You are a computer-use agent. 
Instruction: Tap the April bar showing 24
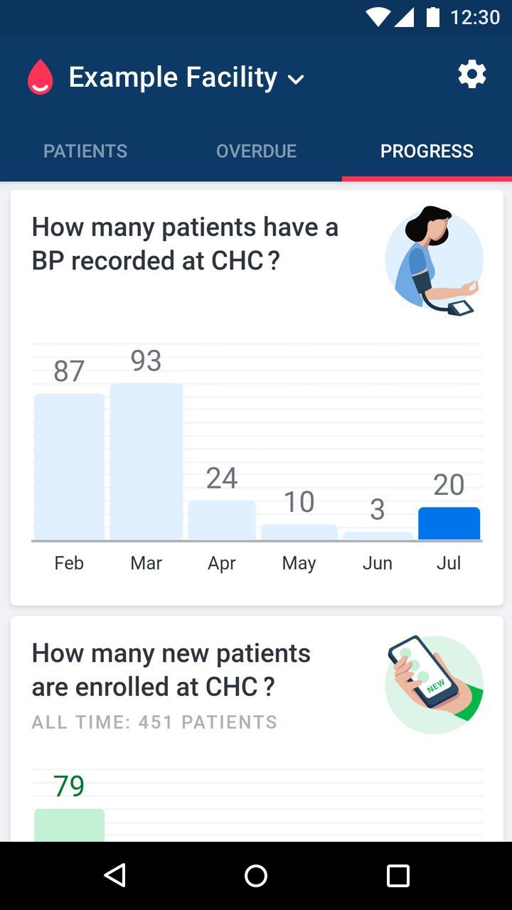pyautogui.click(x=222, y=520)
